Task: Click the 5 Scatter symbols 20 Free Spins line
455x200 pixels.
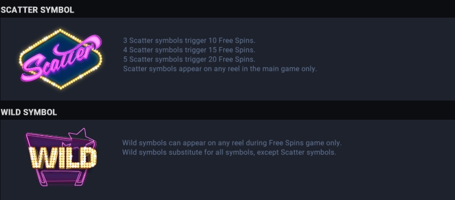Action: (189, 60)
